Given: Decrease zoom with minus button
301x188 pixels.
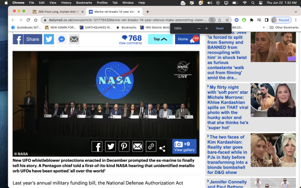Looking at the screenshot, I should point(199,28).
